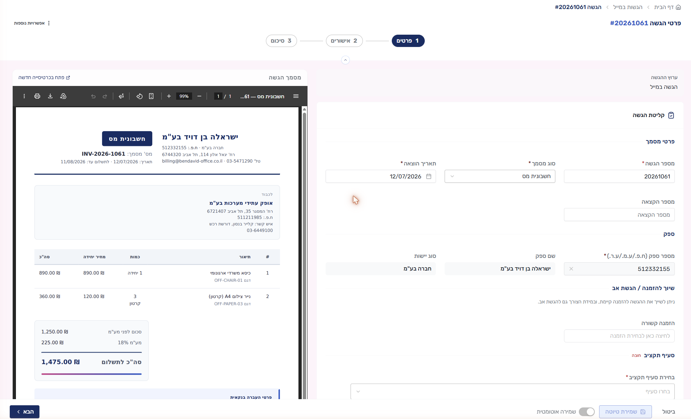691x419 pixels.
Task: Go to step 2 Approvals
Action: pos(344,41)
